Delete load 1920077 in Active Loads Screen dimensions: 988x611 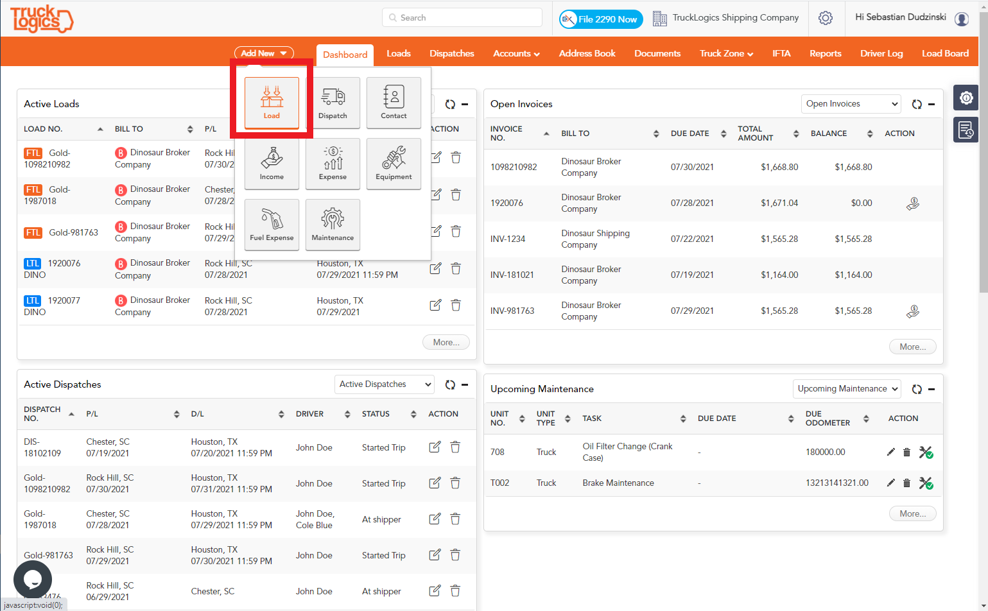point(456,305)
